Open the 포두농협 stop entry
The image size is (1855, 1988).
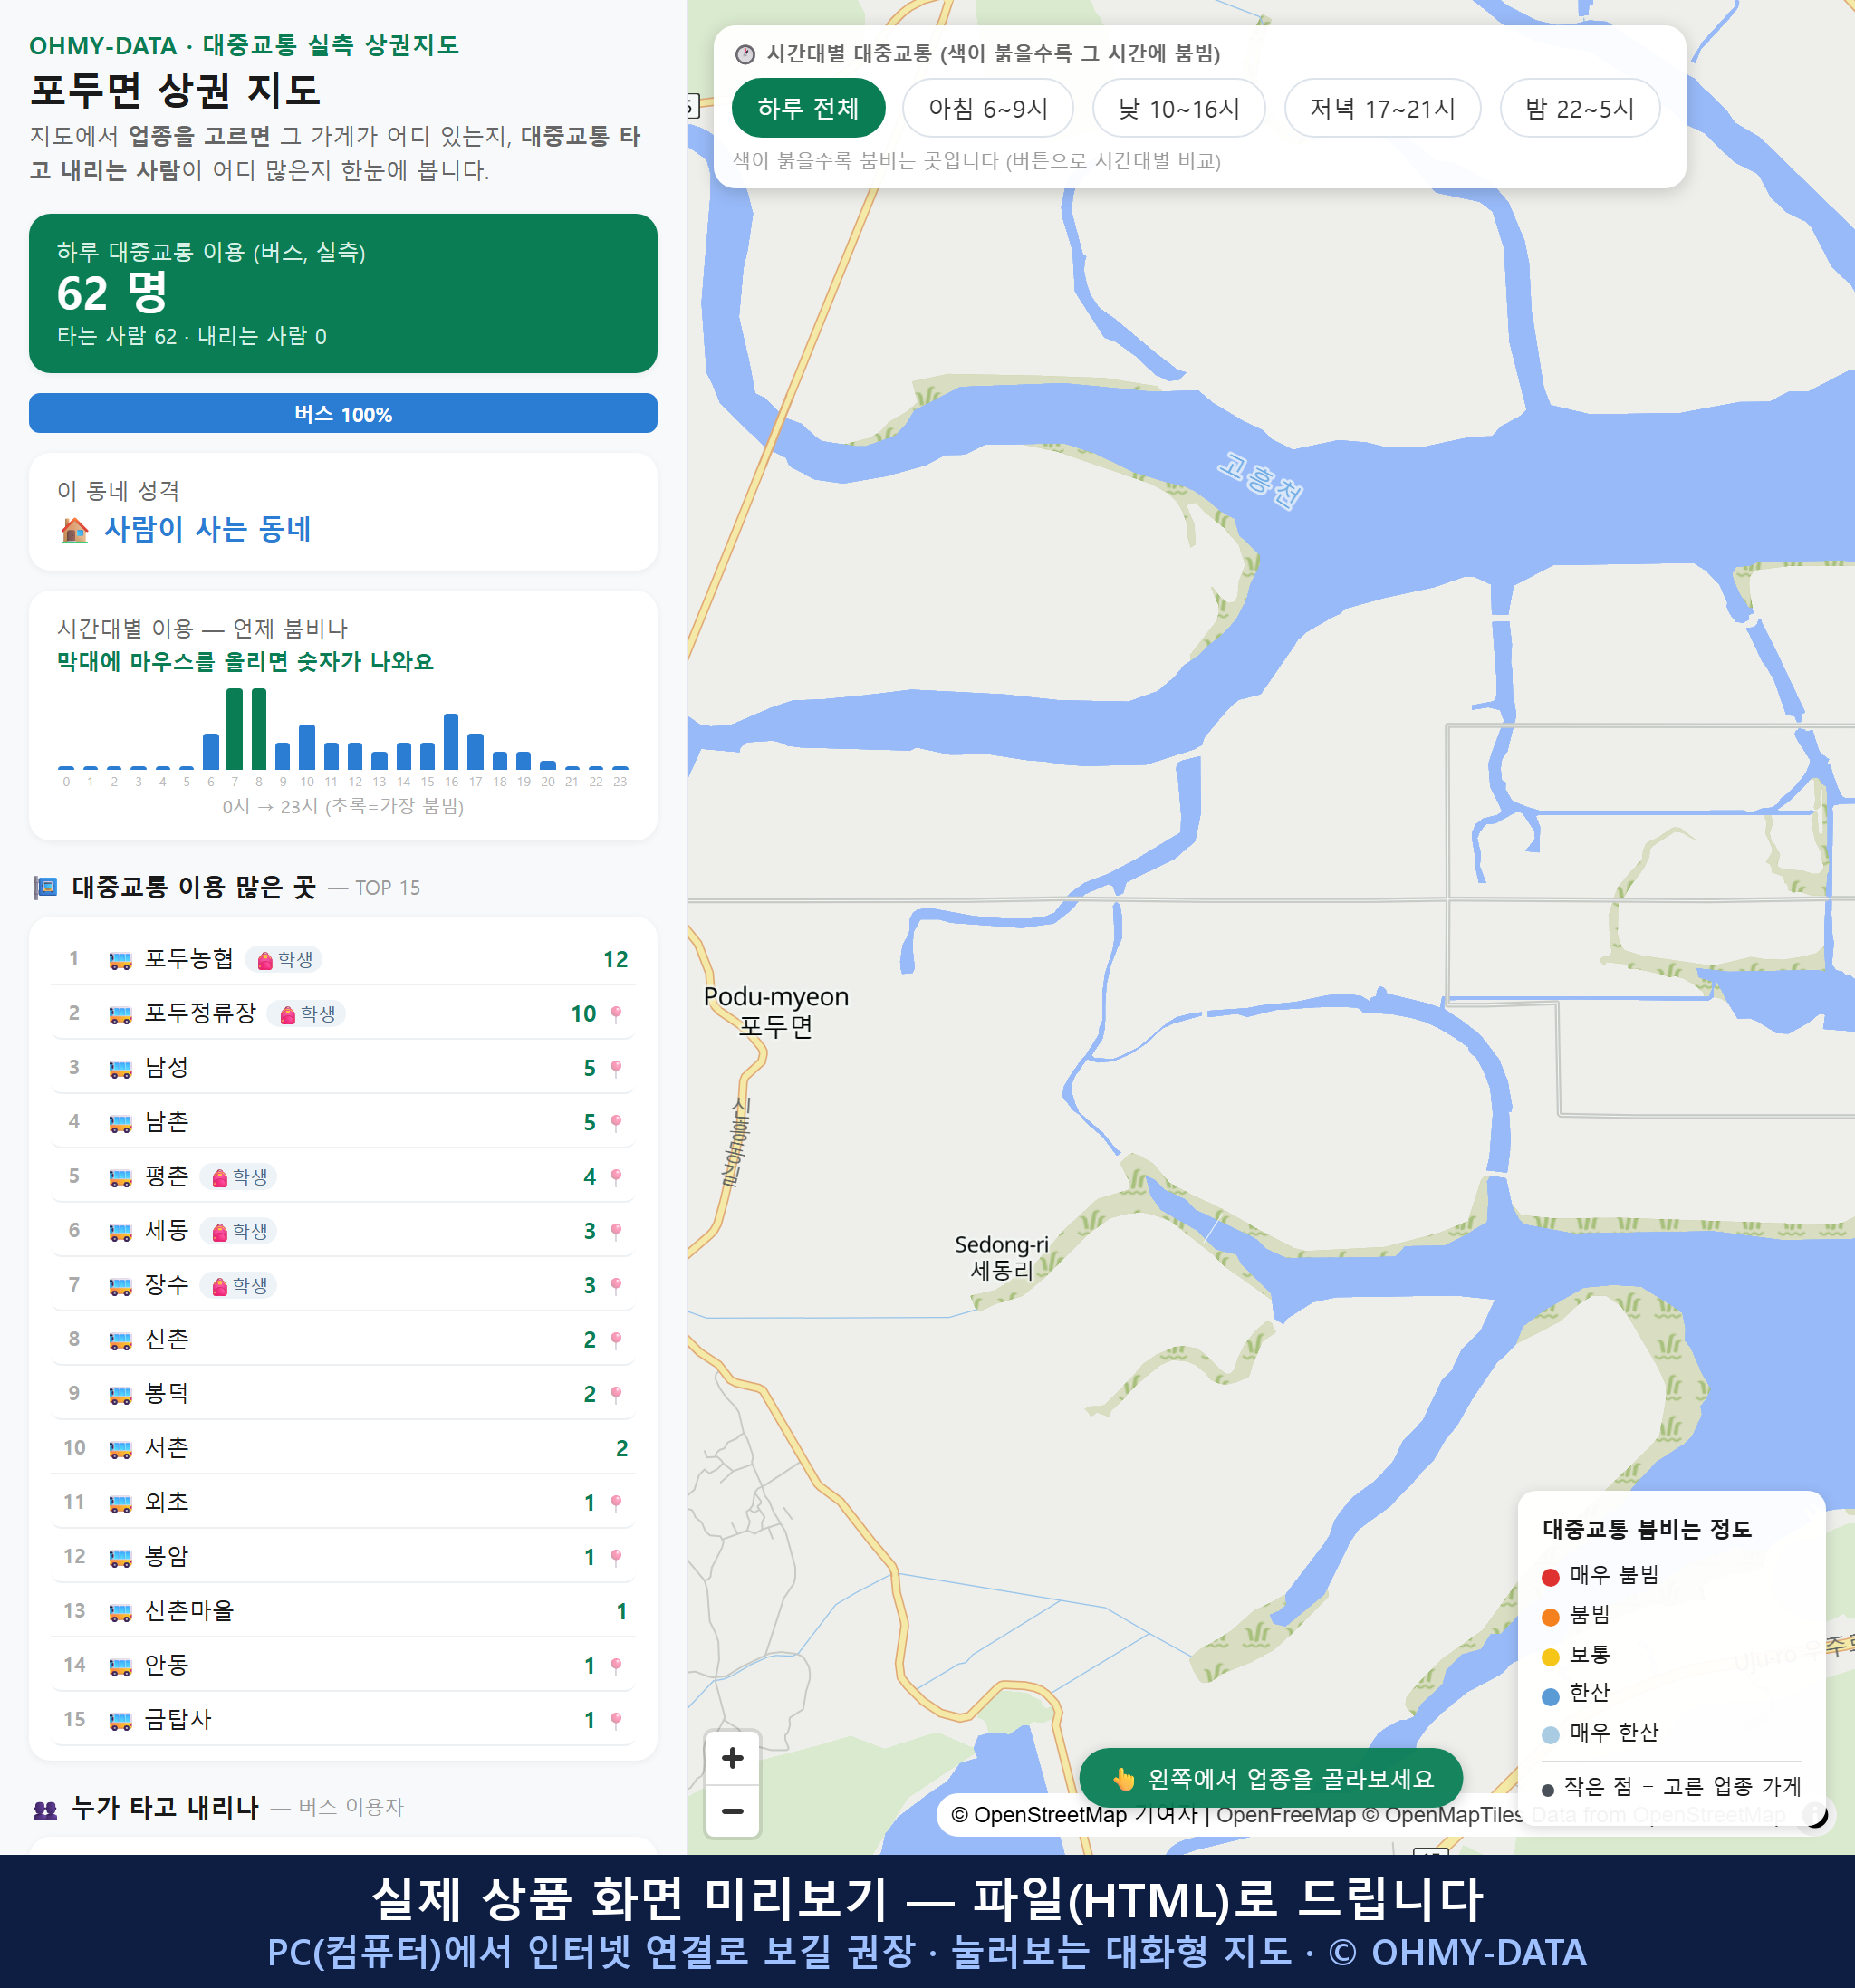[x=343, y=960]
